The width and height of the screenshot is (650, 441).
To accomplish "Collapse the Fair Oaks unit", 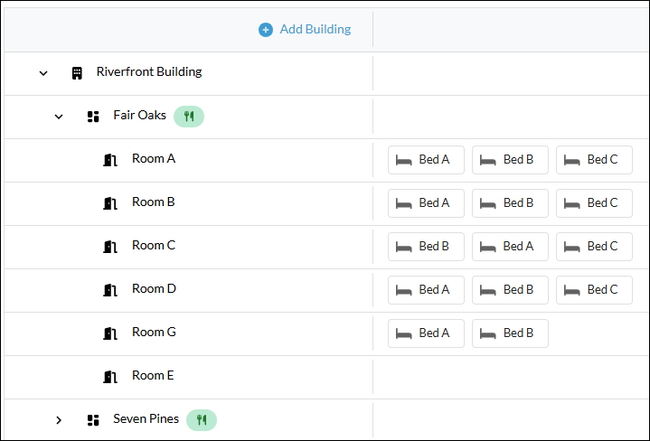I will point(59,117).
